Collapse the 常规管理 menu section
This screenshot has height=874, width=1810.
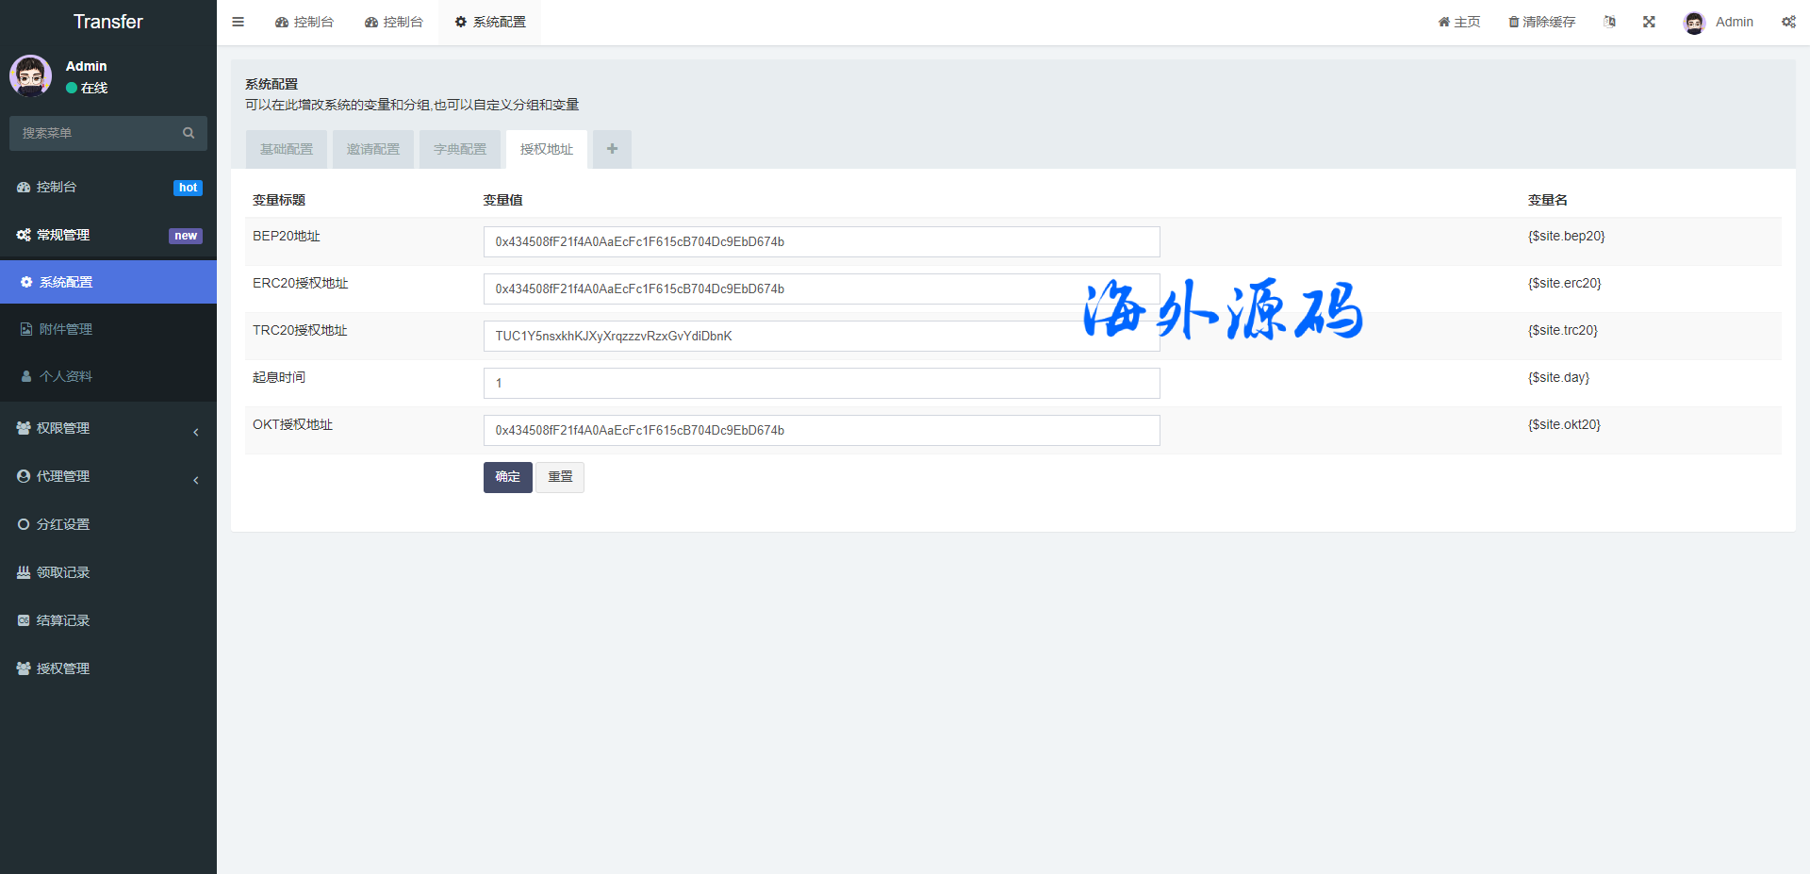(63, 235)
